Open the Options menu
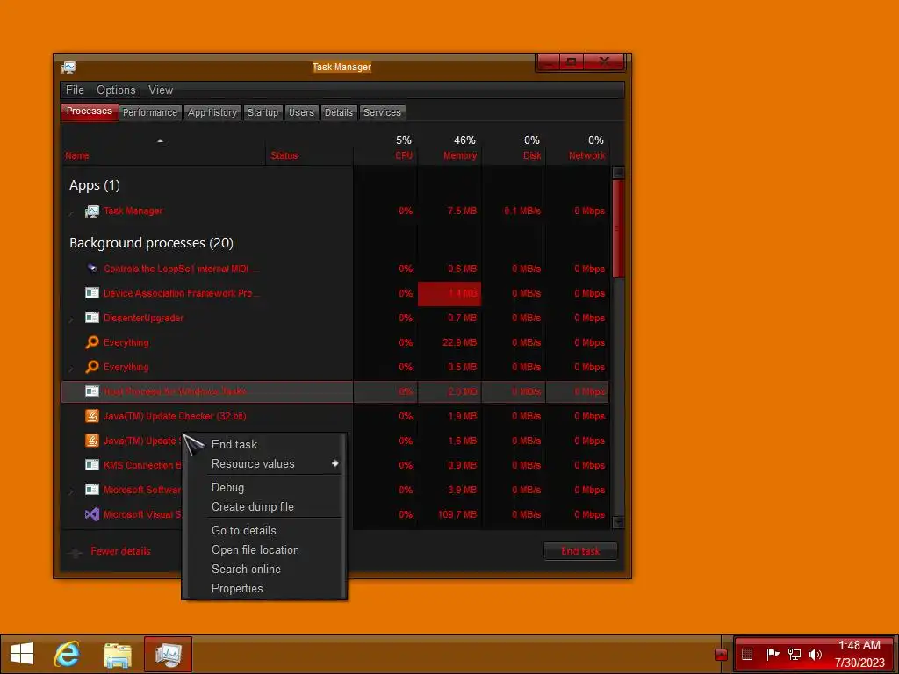This screenshot has width=899, height=674. coord(116,90)
